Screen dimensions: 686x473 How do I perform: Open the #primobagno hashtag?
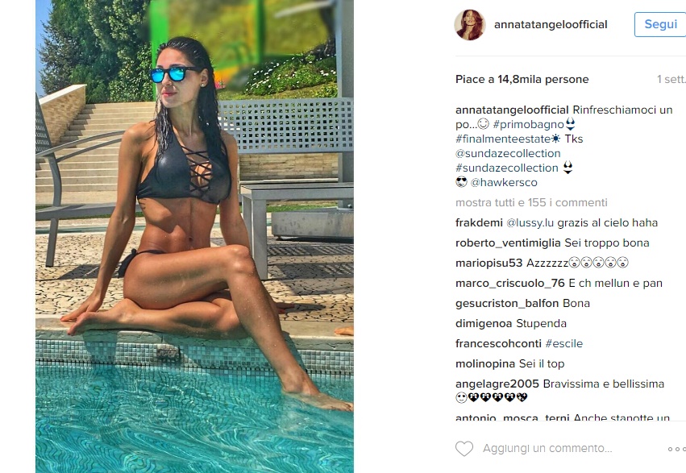[528, 124]
